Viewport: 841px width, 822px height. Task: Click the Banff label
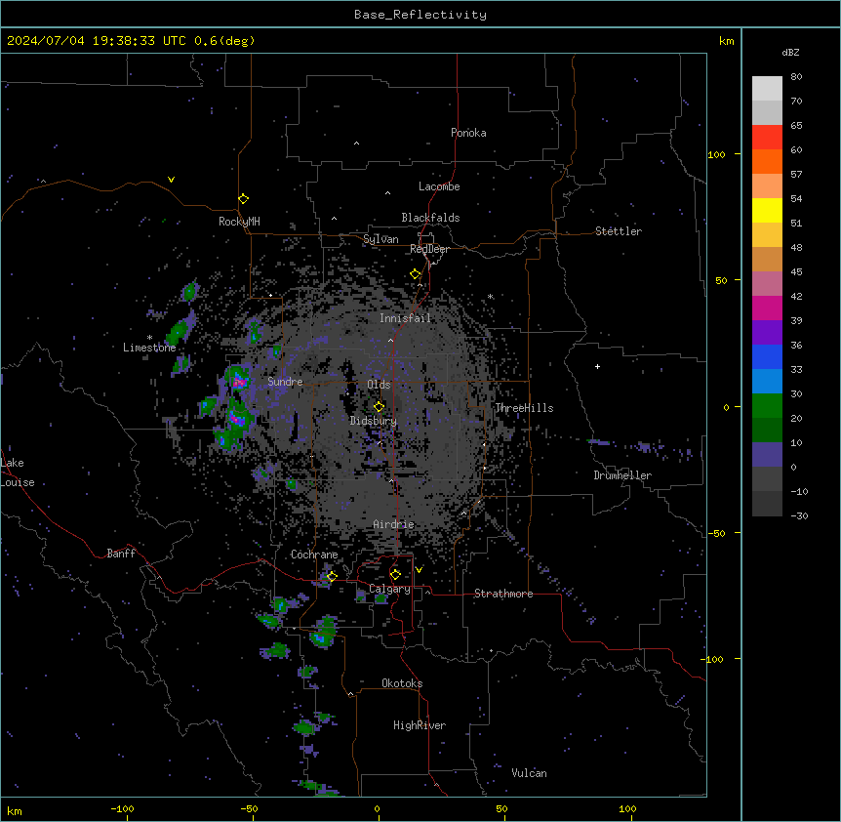click(x=121, y=554)
